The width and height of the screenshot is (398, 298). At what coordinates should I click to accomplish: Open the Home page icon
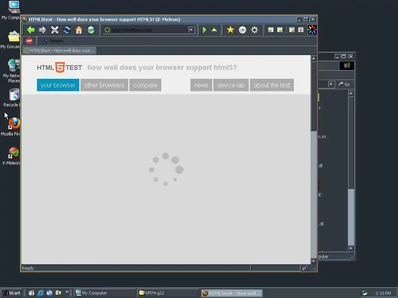click(79, 30)
